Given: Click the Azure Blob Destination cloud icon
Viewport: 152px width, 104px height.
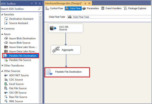Looking at the screenshot, I should point(6,38).
